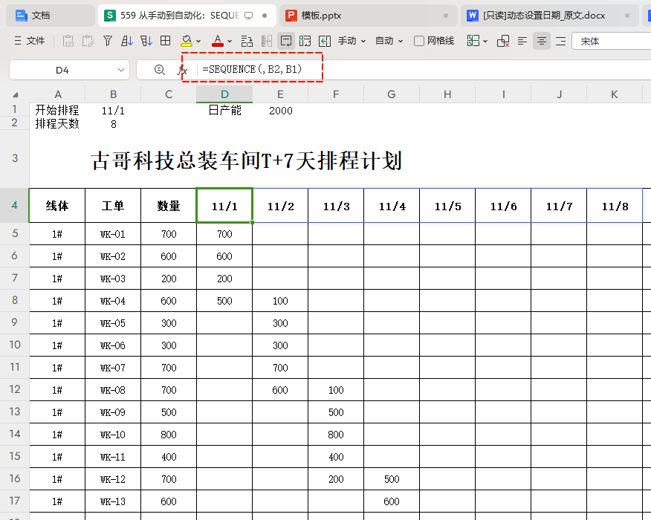Click the 宋体 font name box
Screen dimensions: 651x520
[x=611, y=41]
